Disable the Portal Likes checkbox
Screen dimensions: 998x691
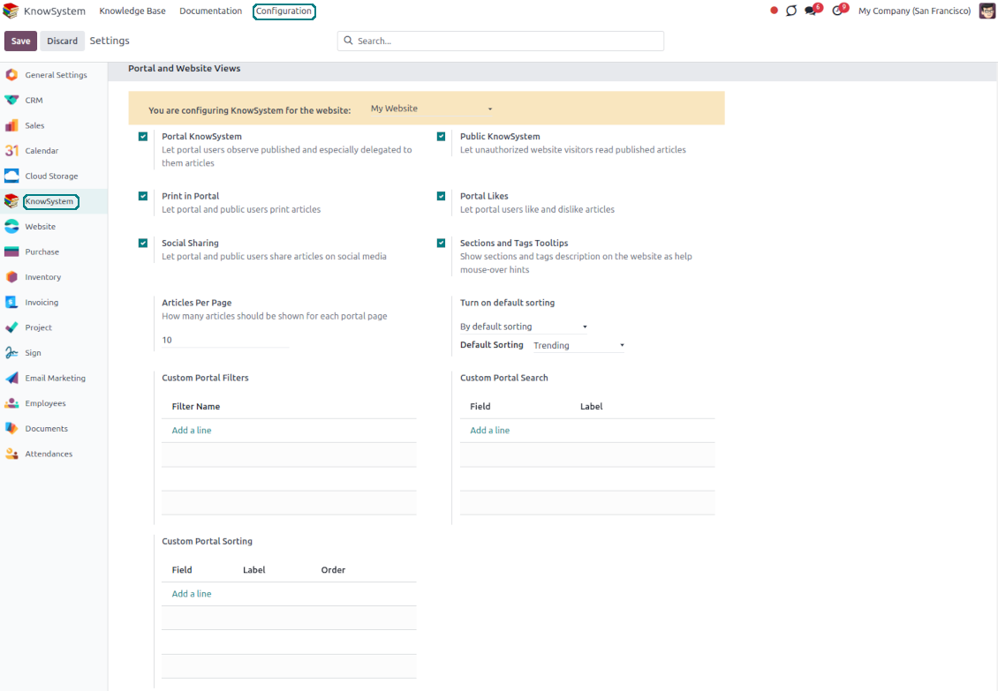pyautogui.click(x=441, y=196)
